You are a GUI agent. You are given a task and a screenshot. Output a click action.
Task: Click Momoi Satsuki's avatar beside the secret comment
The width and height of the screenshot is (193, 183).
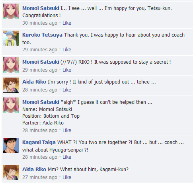pos(11,65)
